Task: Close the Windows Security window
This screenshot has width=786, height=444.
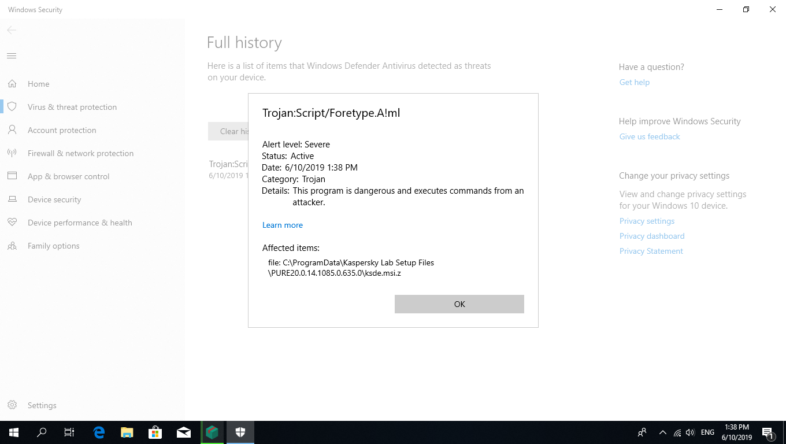Action: click(773, 9)
